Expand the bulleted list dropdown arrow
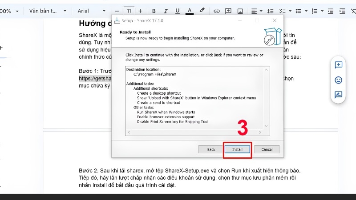The image size is (356, 200). pyautogui.click(x=306, y=11)
